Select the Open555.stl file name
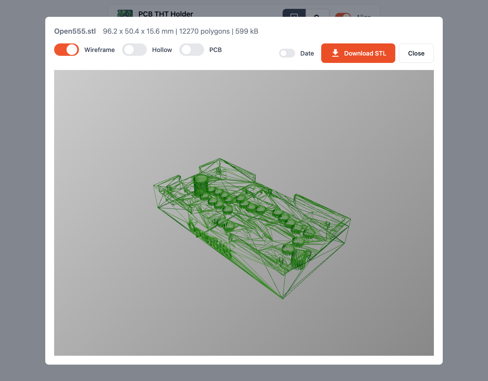Viewport: 488px width, 381px height. click(75, 31)
